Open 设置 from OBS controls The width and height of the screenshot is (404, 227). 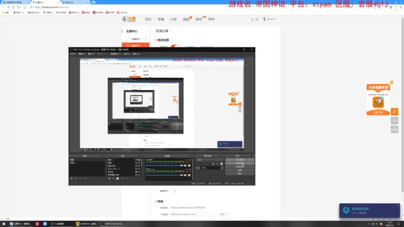pyautogui.click(x=239, y=170)
